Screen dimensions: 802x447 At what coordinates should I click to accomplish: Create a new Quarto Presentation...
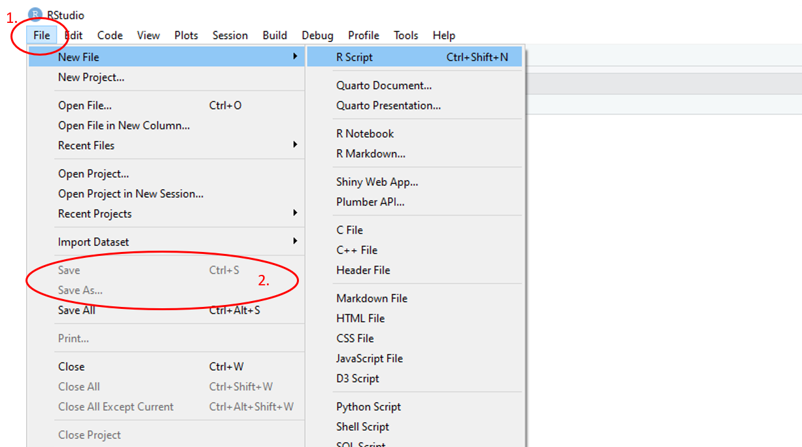[x=415, y=105]
